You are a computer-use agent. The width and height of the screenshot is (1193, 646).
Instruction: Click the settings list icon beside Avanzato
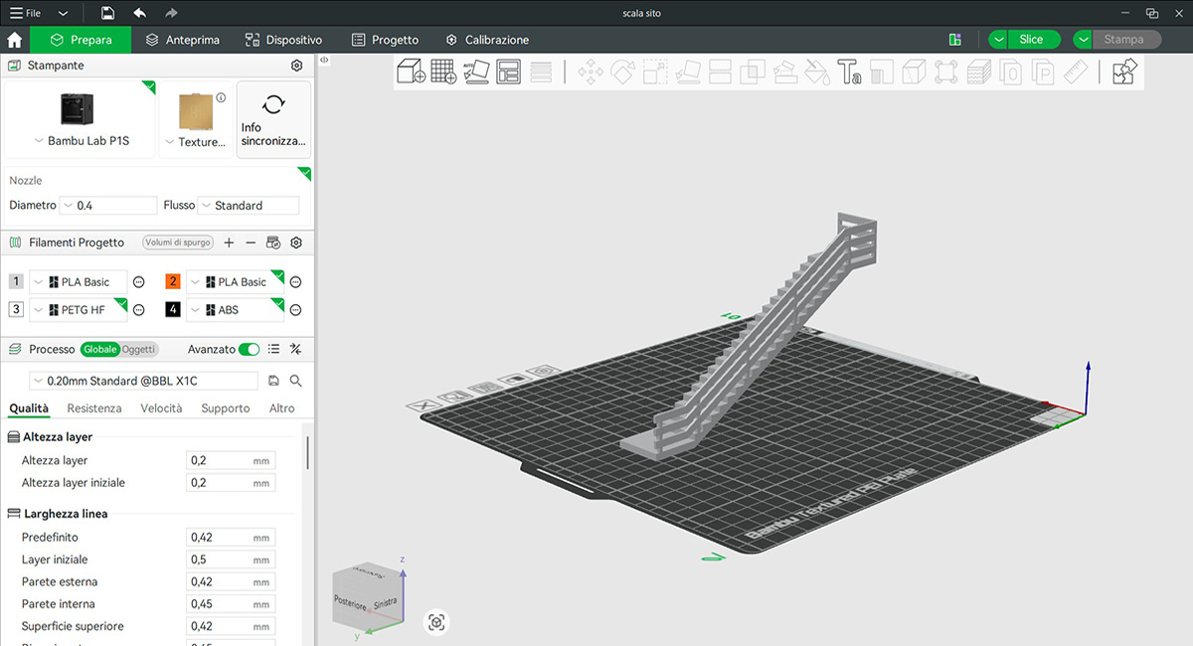(x=273, y=349)
